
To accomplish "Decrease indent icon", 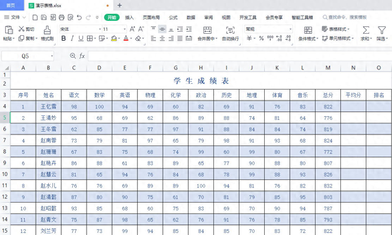I will click(x=180, y=29).
